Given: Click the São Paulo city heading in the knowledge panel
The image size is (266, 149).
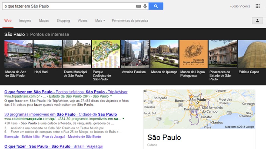Looking at the screenshot, I should 164,137.
